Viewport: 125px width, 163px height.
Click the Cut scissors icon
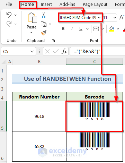(x=44, y=15)
